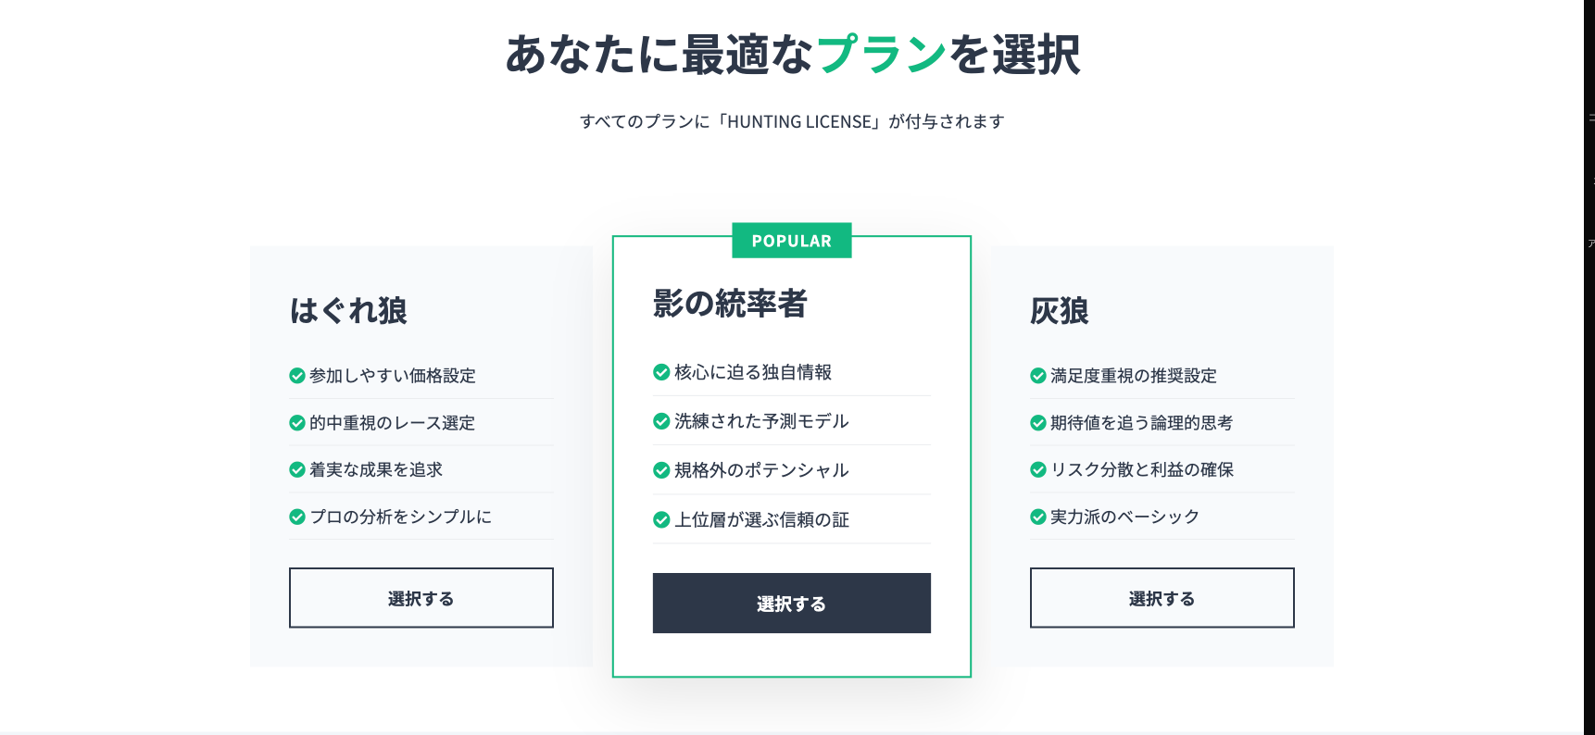The image size is (1595, 735).
Task: Click the HUNTING LICENSE subtitle text
Action: (x=792, y=121)
